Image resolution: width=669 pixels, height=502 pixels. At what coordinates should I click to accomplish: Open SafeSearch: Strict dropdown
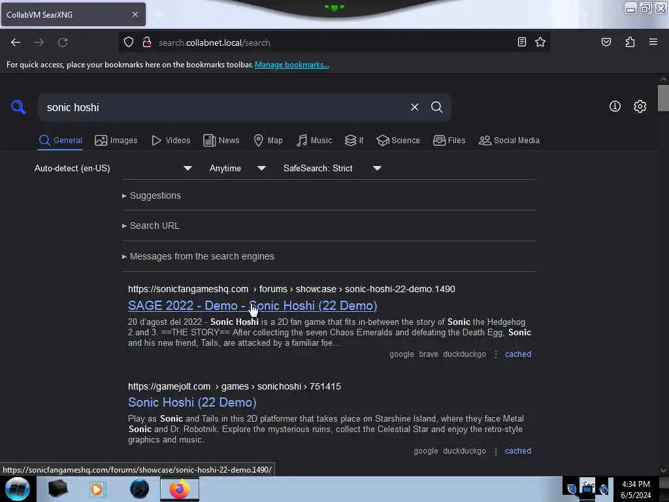tap(332, 168)
